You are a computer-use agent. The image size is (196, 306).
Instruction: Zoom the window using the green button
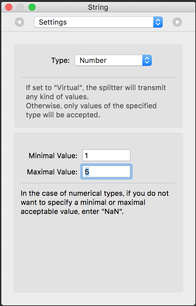point(32,7)
